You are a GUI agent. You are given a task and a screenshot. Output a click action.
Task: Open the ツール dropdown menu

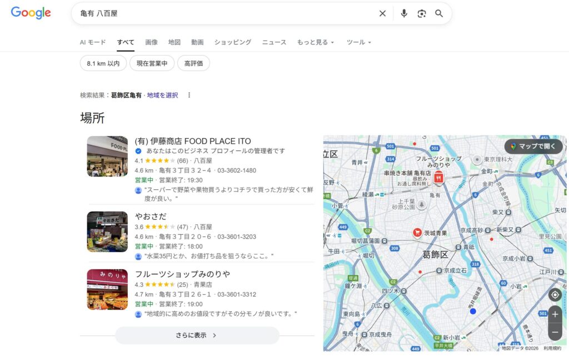[x=358, y=42]
